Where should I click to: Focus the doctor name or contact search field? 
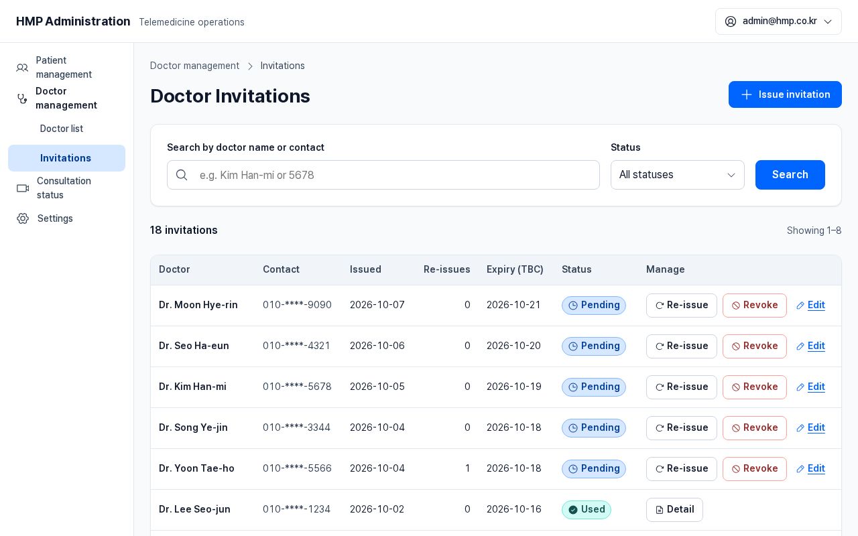click(383, 175)
